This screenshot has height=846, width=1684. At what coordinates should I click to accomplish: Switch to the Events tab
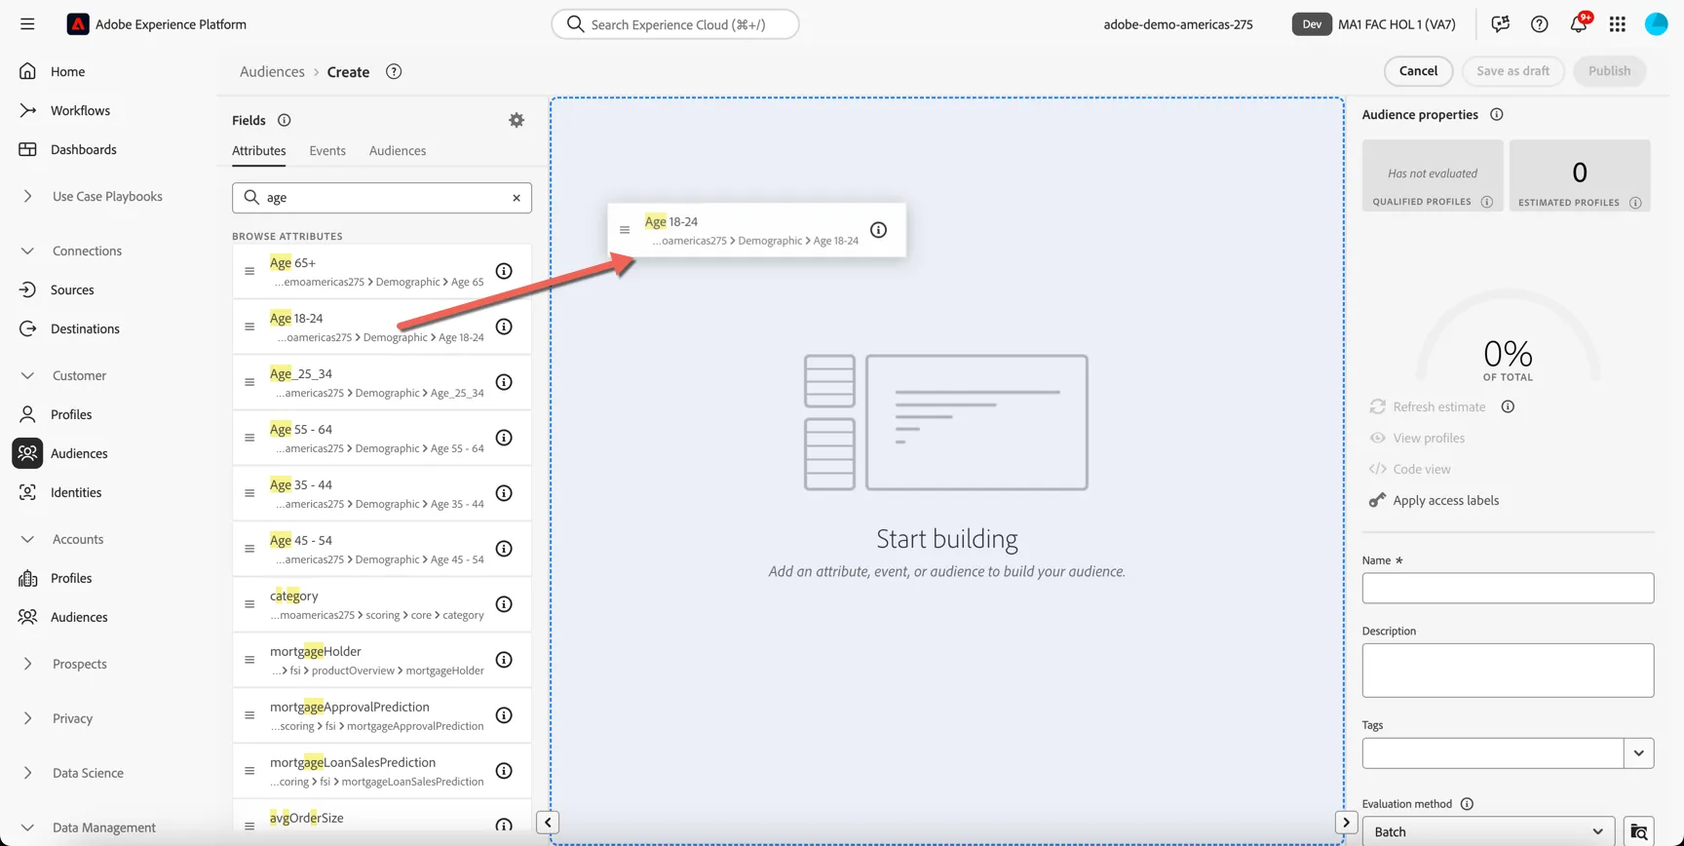327,150
